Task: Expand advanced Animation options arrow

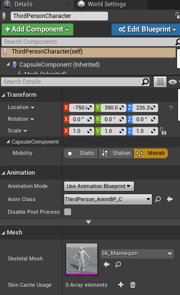Action: 89,222
